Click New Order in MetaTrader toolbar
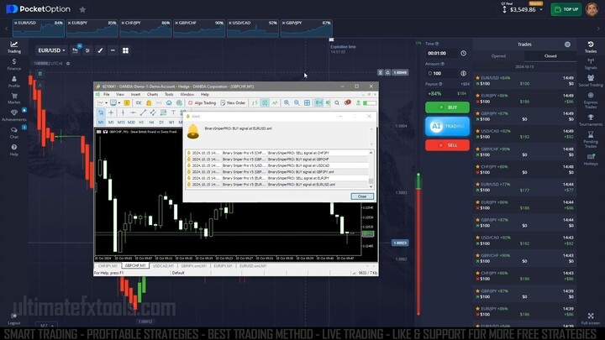Viewport: 605px width, 340px height. (233, 103)
